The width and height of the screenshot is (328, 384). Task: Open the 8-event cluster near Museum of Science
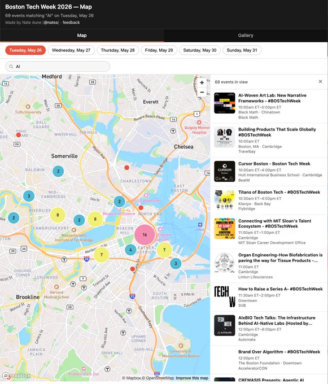point(95,219)
